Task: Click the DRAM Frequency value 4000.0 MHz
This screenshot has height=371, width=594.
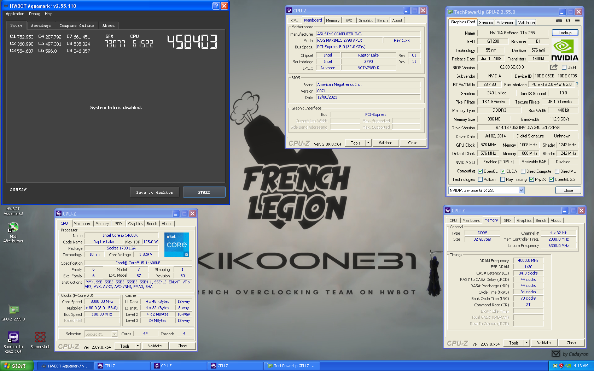Action: point(528,260)
